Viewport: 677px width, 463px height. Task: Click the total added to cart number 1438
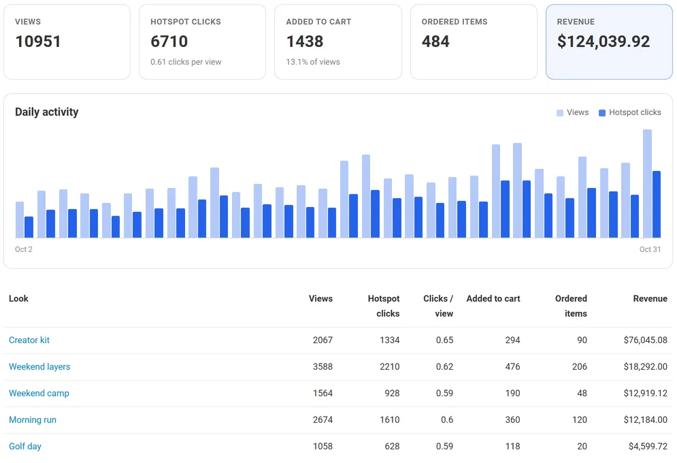pyautogui.click(x=305, y=42)
